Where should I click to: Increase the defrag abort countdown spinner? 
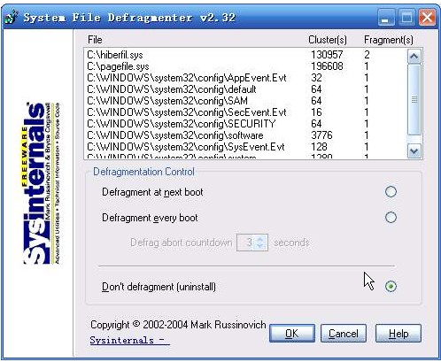click(x=259, y=239)
